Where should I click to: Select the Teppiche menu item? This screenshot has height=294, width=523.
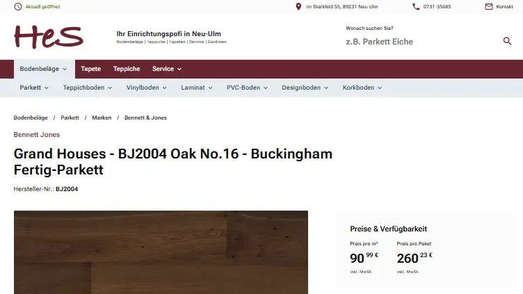coord(127,69)
